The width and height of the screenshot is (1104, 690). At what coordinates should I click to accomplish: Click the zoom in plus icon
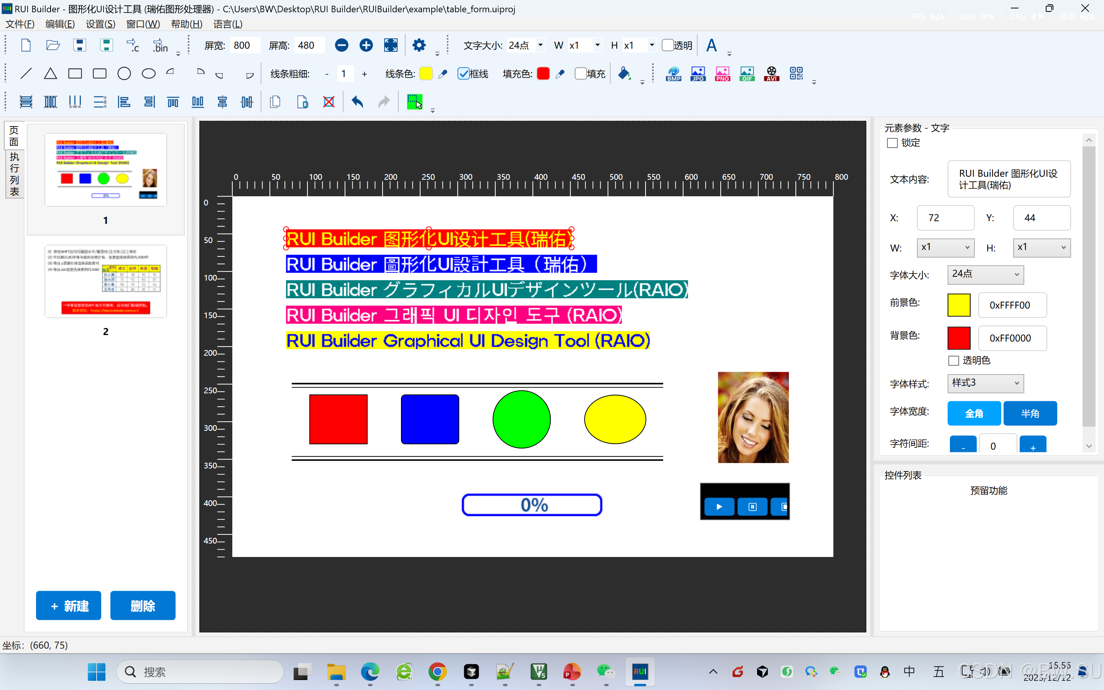point(366,45)
